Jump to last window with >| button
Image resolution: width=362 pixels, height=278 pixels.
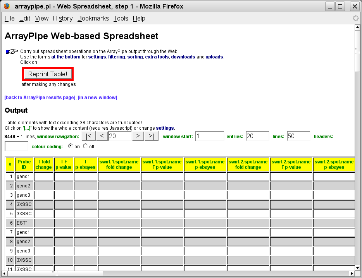[151, 136]
